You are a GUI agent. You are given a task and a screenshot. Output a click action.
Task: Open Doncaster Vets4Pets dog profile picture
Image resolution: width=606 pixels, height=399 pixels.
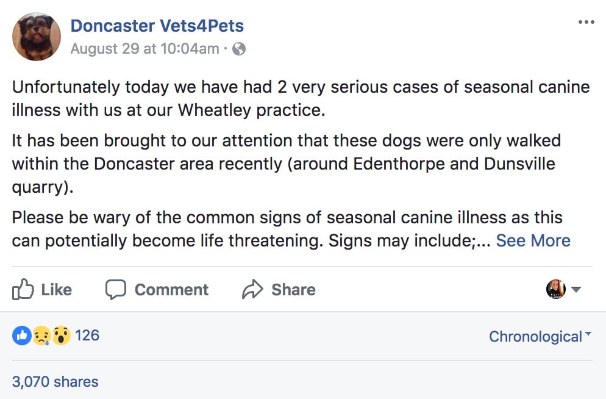click(37, 37)
